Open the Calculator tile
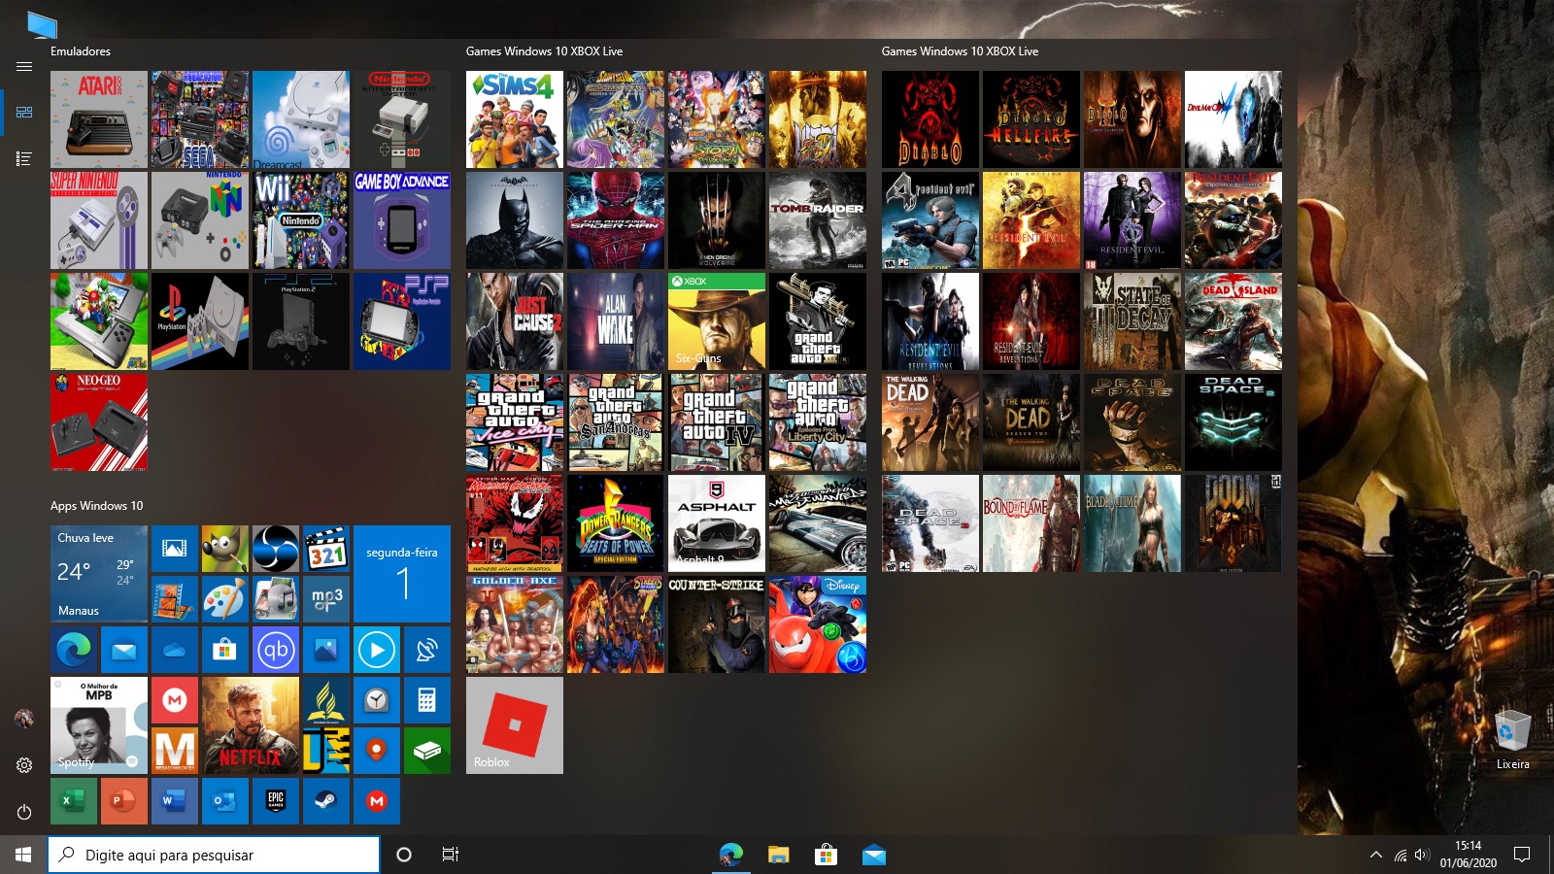Image resolution: width=1554 pixels, height=874 pixels. click(x=426, y=700)
